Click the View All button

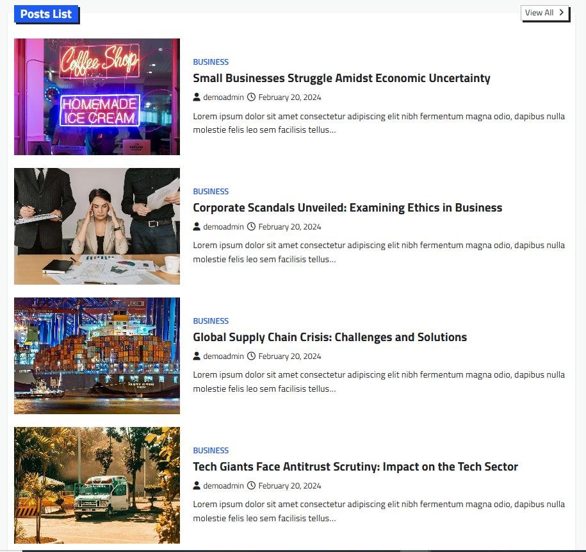(x=544, y=13)
